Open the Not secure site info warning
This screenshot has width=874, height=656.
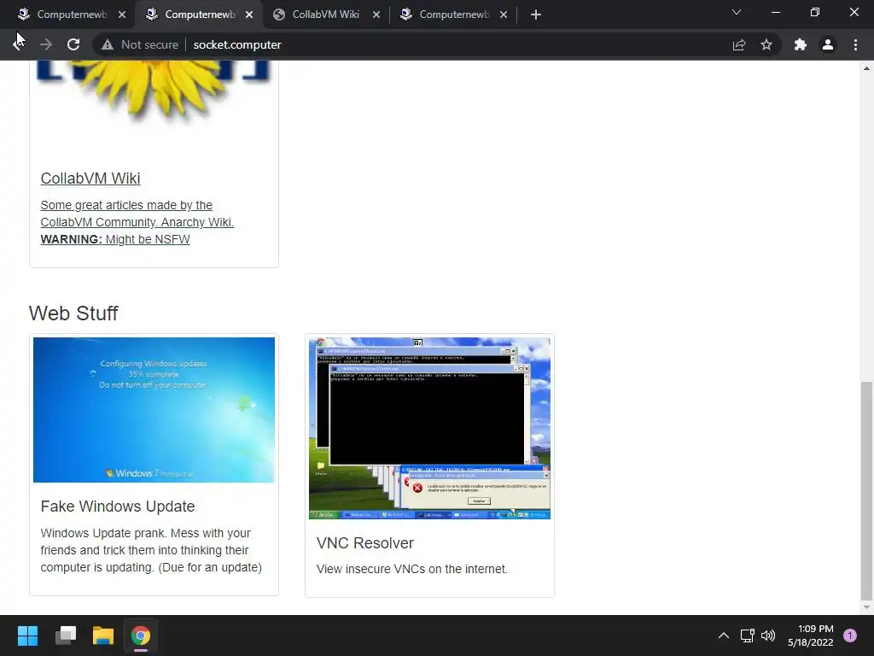pyautogui.click(x=140, y=44)
